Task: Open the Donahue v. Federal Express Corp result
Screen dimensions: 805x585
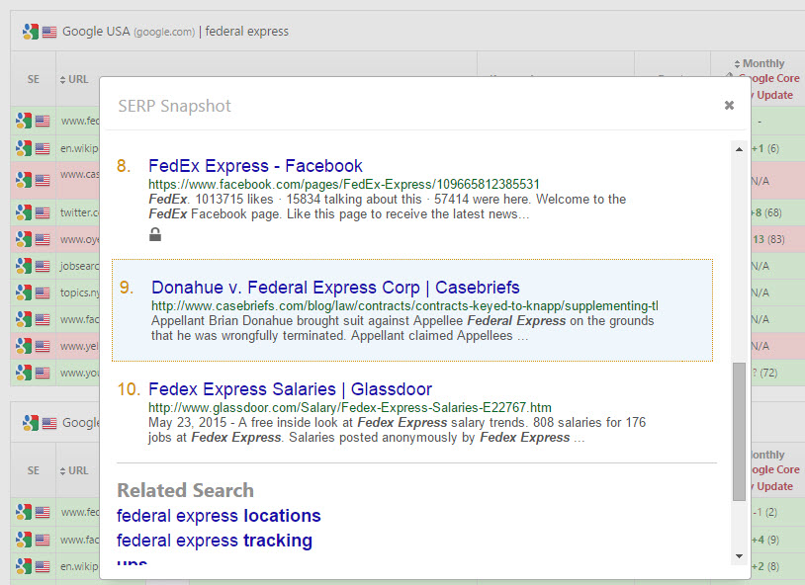Action: tap(335, 288)
